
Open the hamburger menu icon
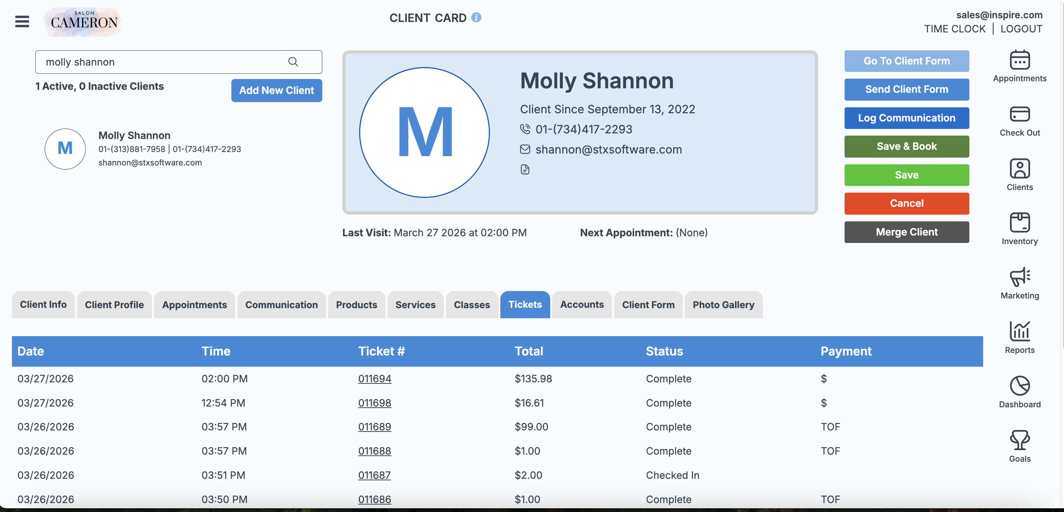tap(22, 22)
